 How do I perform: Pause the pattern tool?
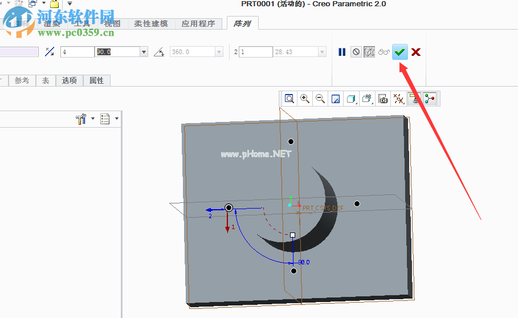click(342, 52)
